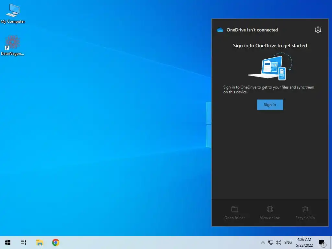The height and width of the screenshot is (249, 332).
Task: Open the volume speaker tray icon
Action: 279,243
